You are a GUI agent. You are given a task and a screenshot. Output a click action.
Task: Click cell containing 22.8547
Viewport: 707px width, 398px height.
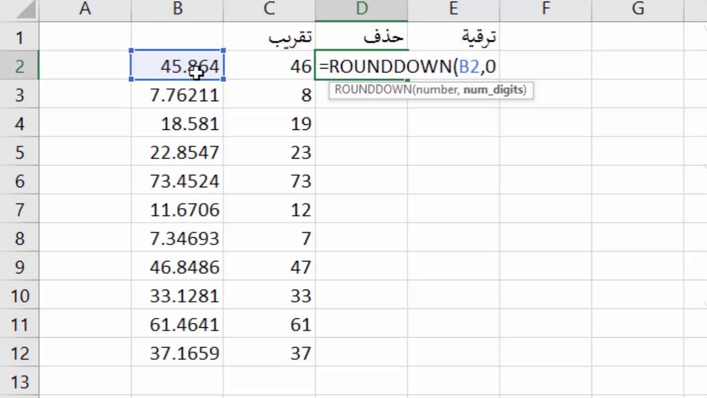(177, 152)
